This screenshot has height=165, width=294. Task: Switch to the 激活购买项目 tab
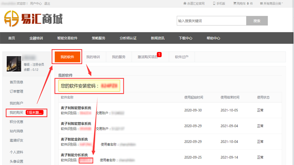click(x=150, y=57)
